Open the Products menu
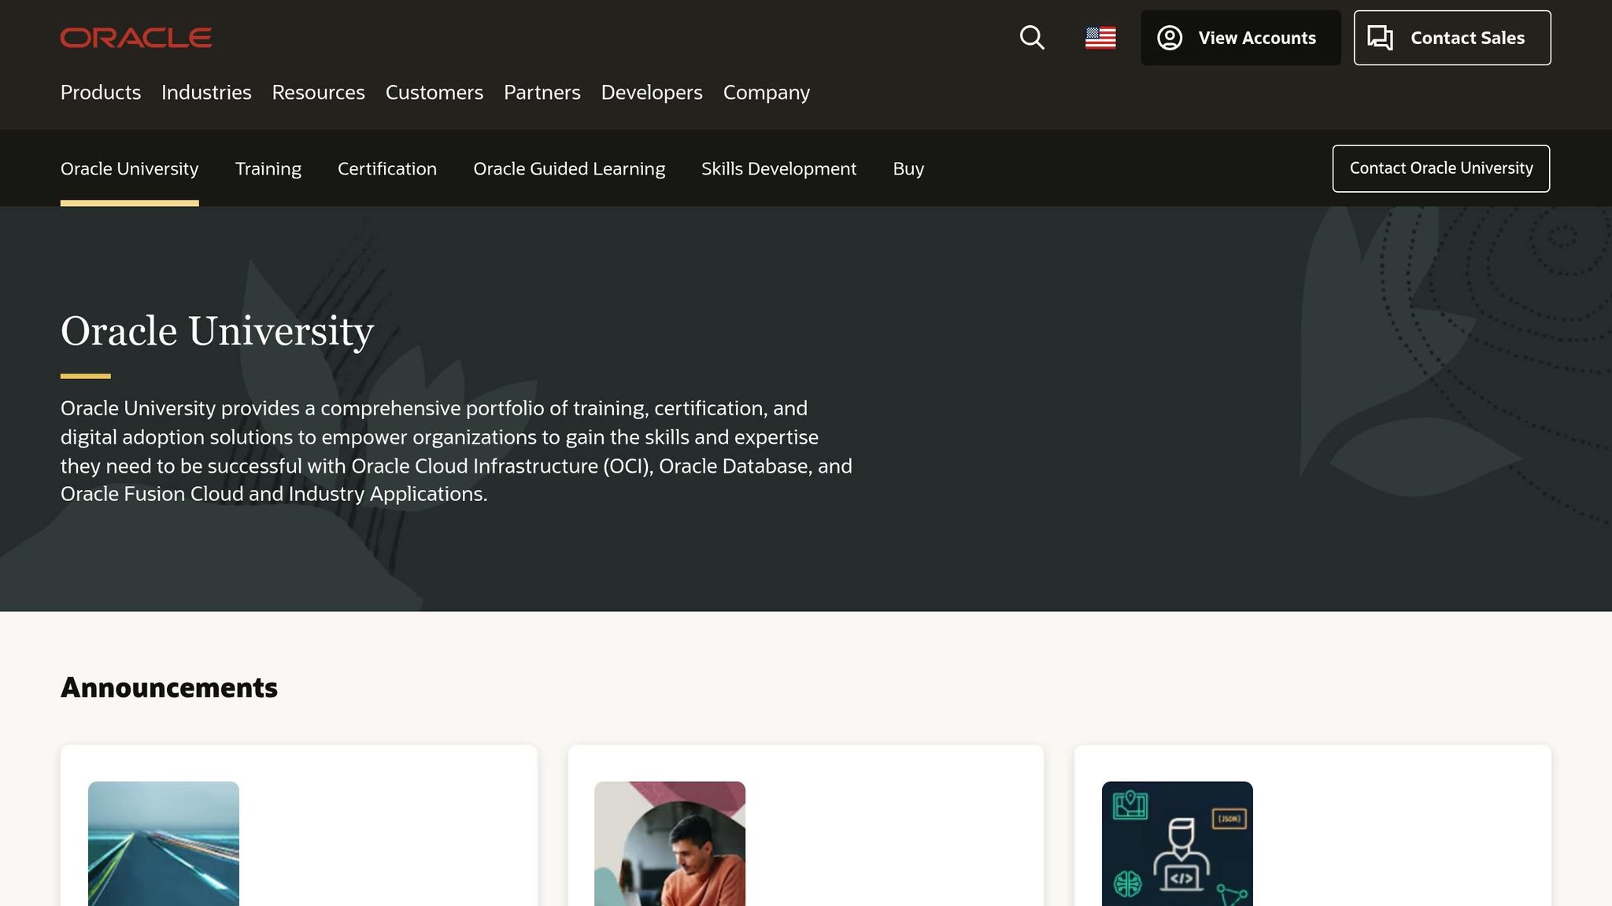Image resolution: width=1612 pixels, height=906 pixels. [101, 93]
